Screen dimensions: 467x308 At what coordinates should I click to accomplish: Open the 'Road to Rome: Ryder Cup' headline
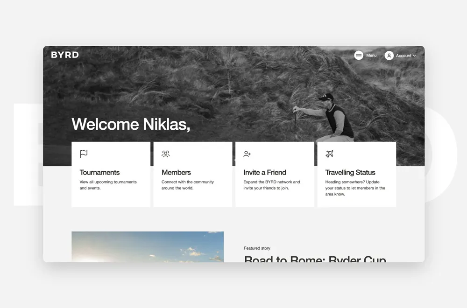coord(315,259)
